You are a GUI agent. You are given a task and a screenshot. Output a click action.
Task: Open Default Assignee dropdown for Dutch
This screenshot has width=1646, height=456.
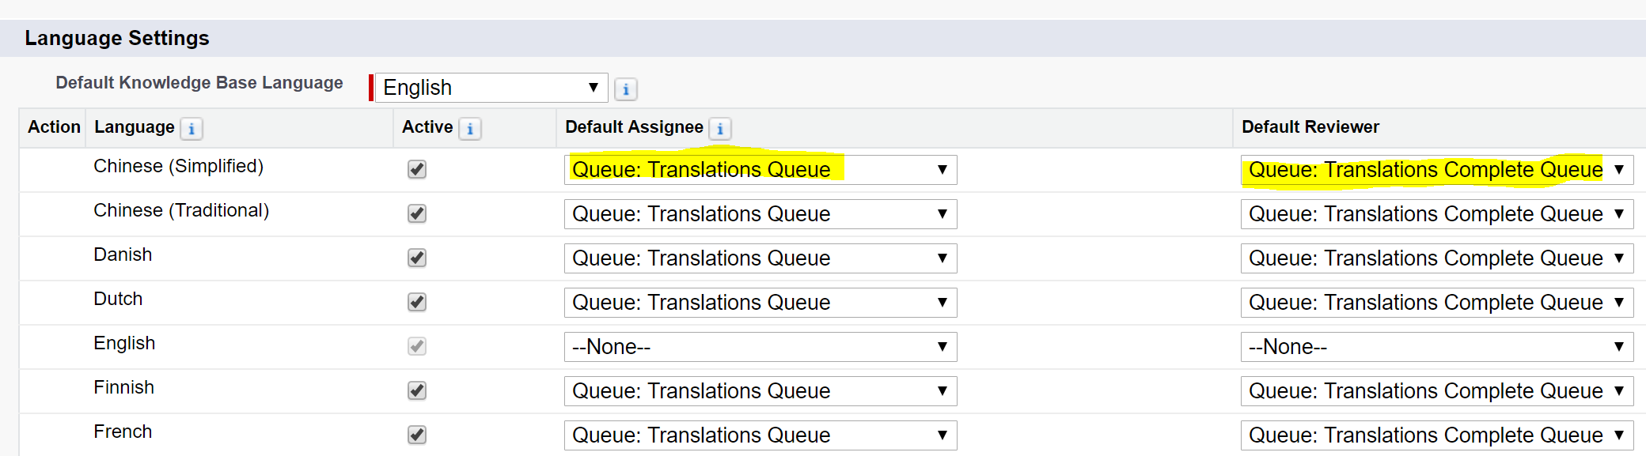[760, 303]
